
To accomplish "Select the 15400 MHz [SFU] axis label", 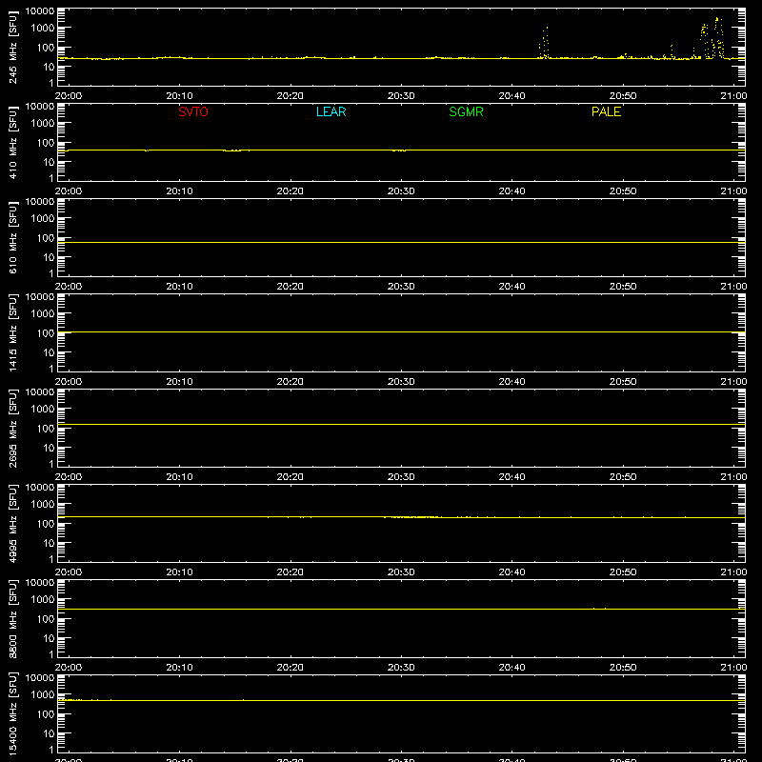I will (12, 713).
